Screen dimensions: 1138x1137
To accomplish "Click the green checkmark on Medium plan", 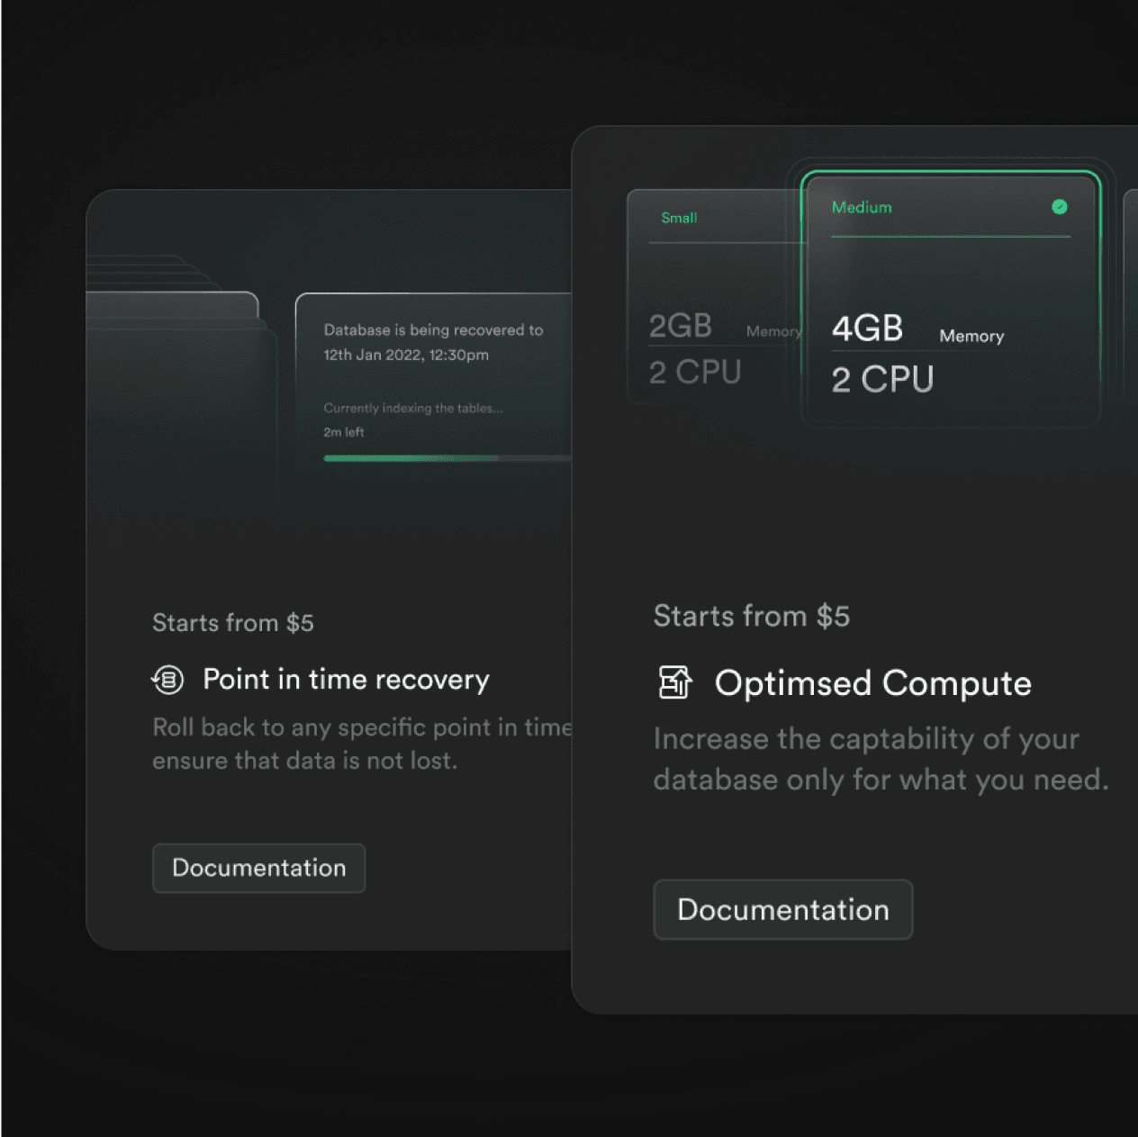I will (x=1060, y=207).
